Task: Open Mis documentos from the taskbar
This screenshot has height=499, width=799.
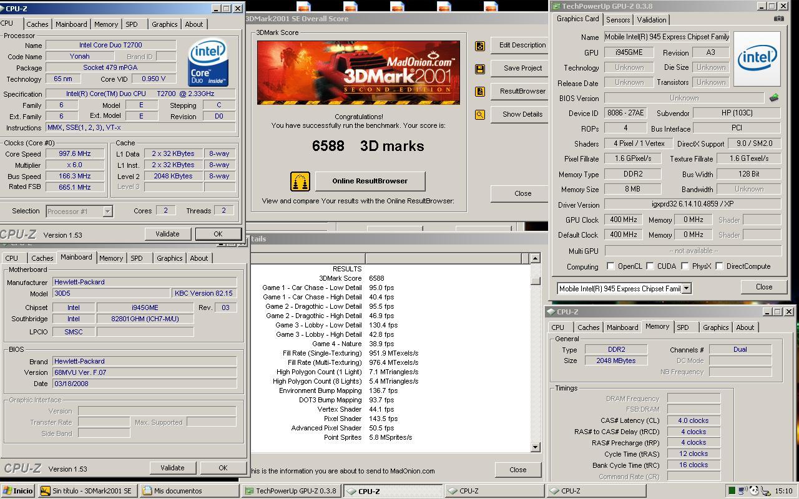Action: coord(189,491)
